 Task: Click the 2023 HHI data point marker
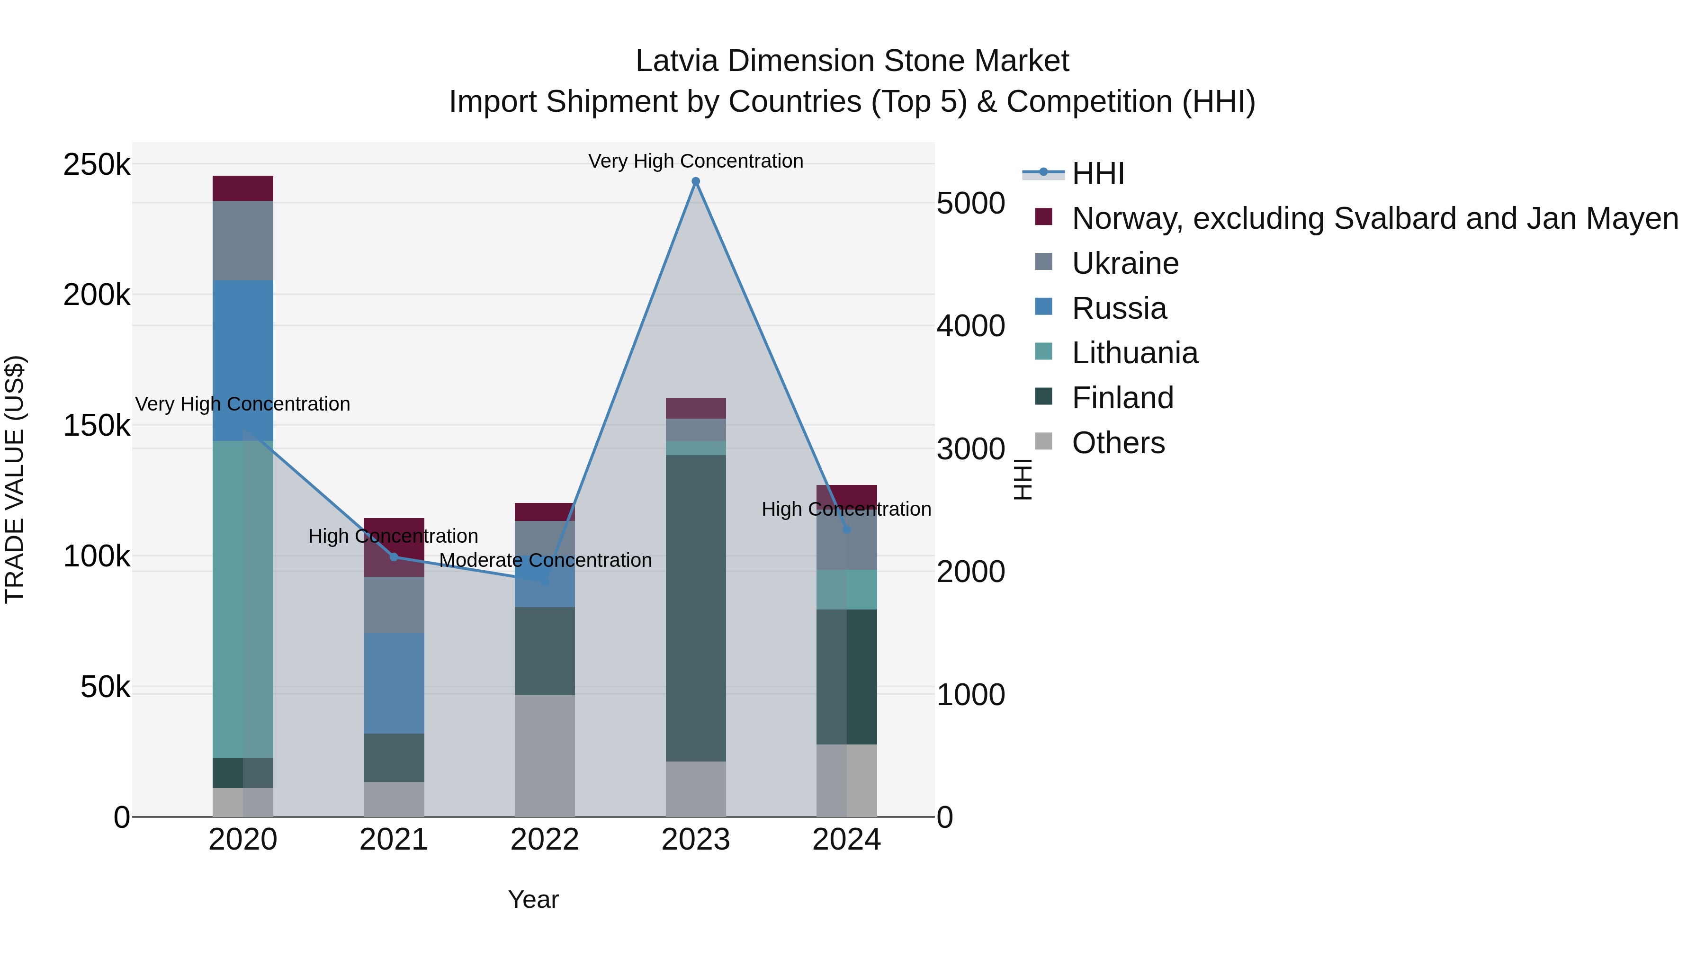[x=696, y=181]
